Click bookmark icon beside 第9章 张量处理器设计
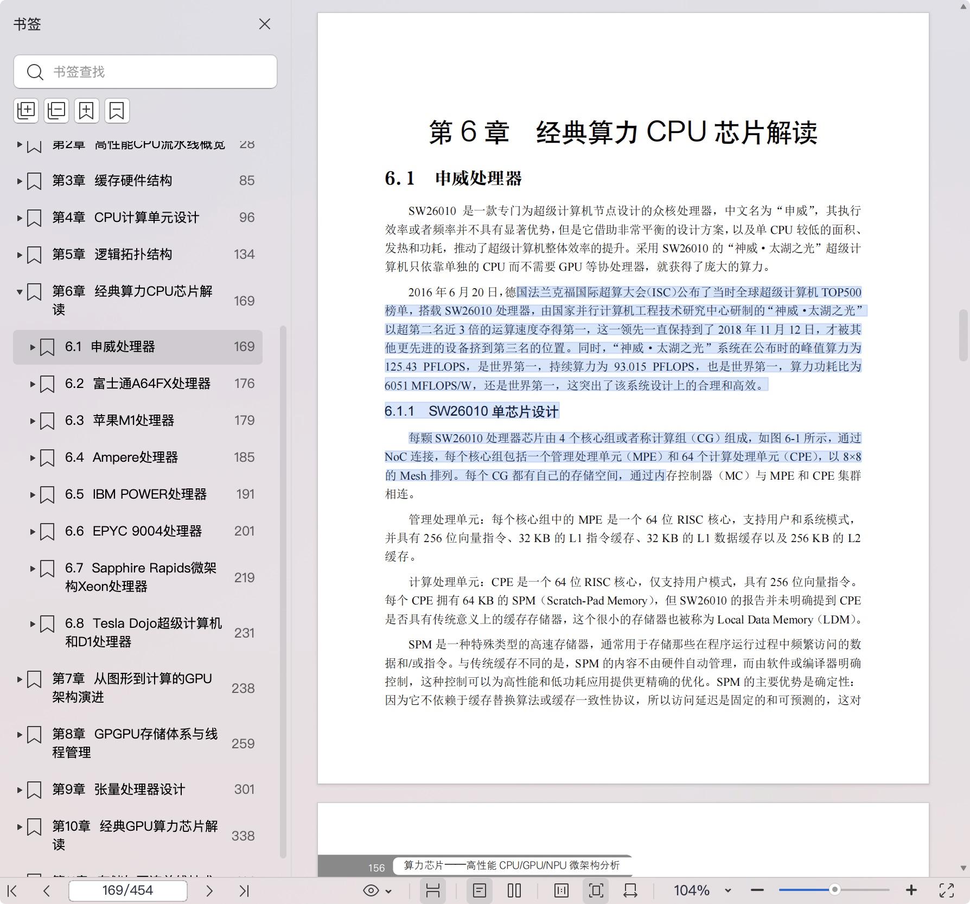 point(34,790)
